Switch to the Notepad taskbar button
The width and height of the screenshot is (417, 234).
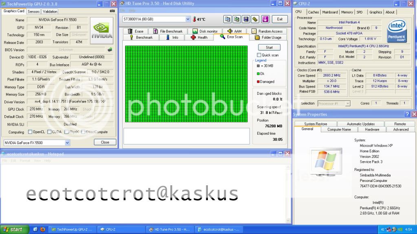click(x=218, y=230)
